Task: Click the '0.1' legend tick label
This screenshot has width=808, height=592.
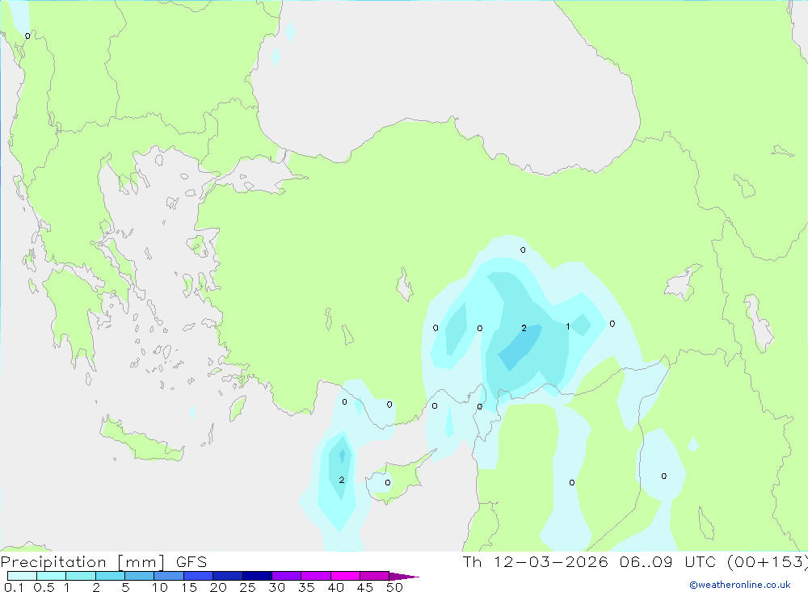Action: [14, 587]
